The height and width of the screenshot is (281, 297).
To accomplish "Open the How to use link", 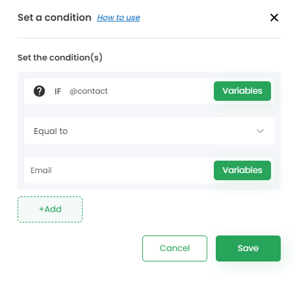I will pos(118,18).
